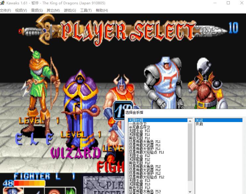This screenshot has width=246, height=194.
Task: Click the Kawaks app icon in title bar
Action: [x=3, y=3]
